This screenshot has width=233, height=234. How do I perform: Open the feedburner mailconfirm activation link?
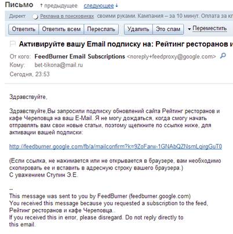click(115, 146)
